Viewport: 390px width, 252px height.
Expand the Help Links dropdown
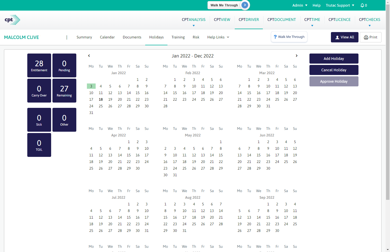[x=218, y=37]
